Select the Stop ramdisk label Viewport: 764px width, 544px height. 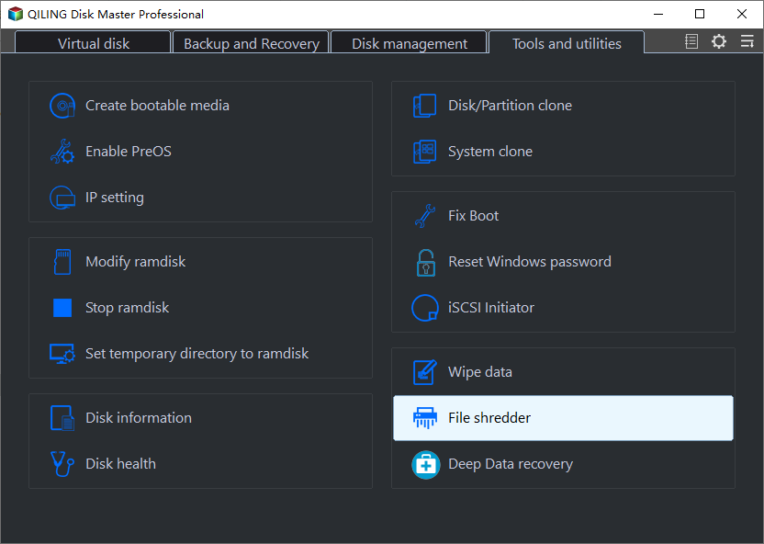tap(127, 308)
